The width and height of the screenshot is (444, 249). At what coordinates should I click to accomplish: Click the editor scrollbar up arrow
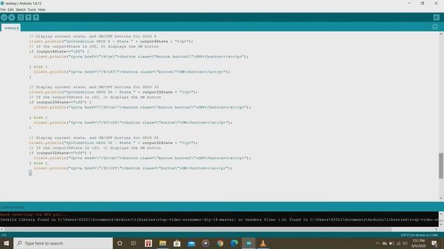[441, 34]
